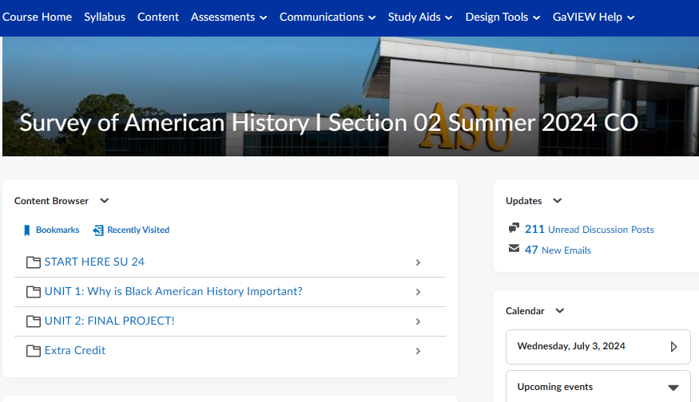Click the New Emails envelope icon
This screenshot has height=402, width=699.
(x=514, y=248)
